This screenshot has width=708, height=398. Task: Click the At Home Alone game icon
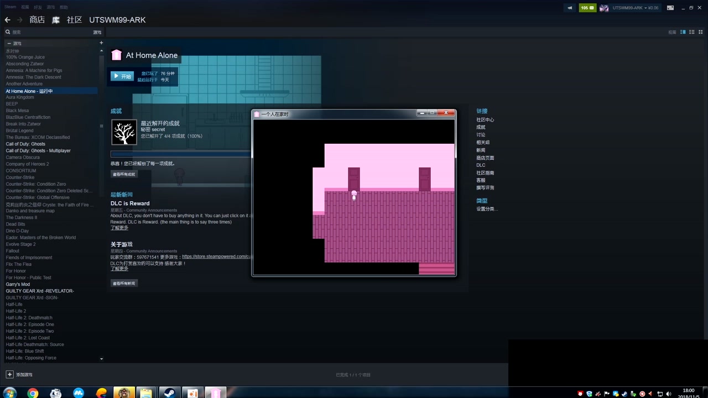116,55
